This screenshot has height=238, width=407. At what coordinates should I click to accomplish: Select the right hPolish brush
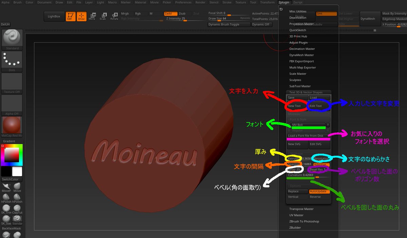[x=17, y=198]
